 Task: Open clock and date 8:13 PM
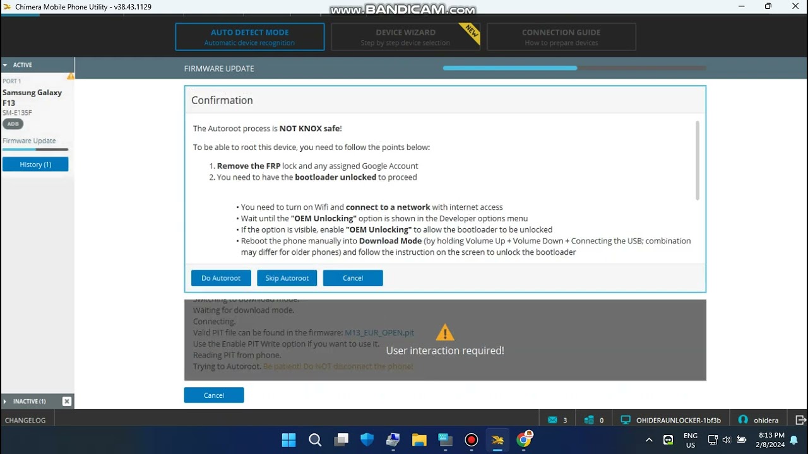(x=771, y=439)
